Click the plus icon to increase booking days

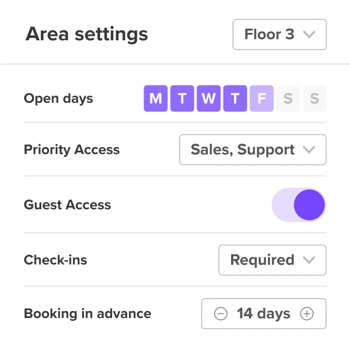[x=307, y=314]
